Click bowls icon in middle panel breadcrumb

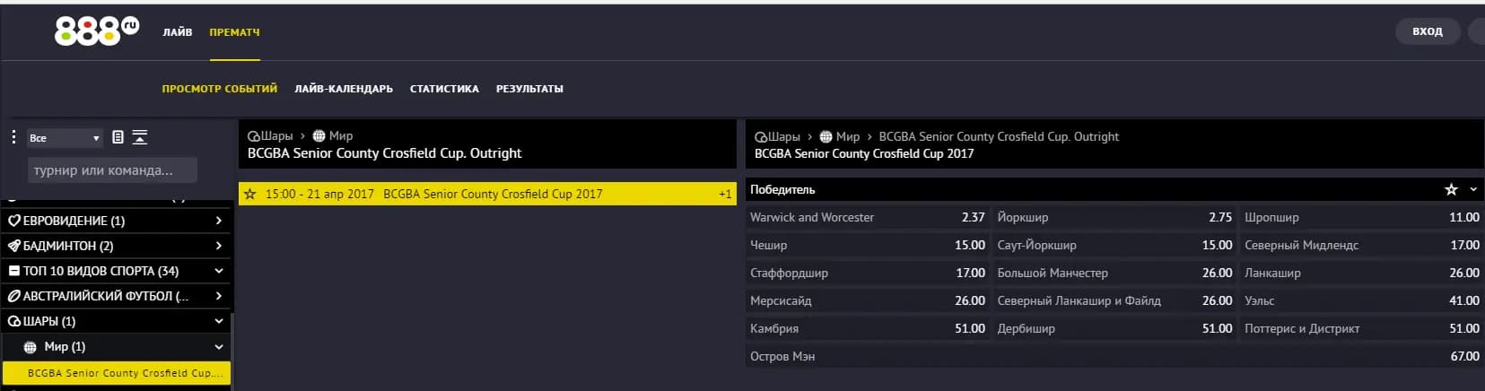pos(254,136)
